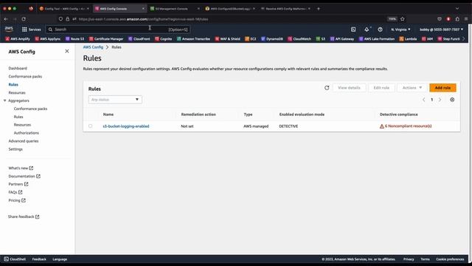The height and width of the screenshot is (266, 472).
Task: Open the Route 53 bookmark
Action: pos(74,38)
